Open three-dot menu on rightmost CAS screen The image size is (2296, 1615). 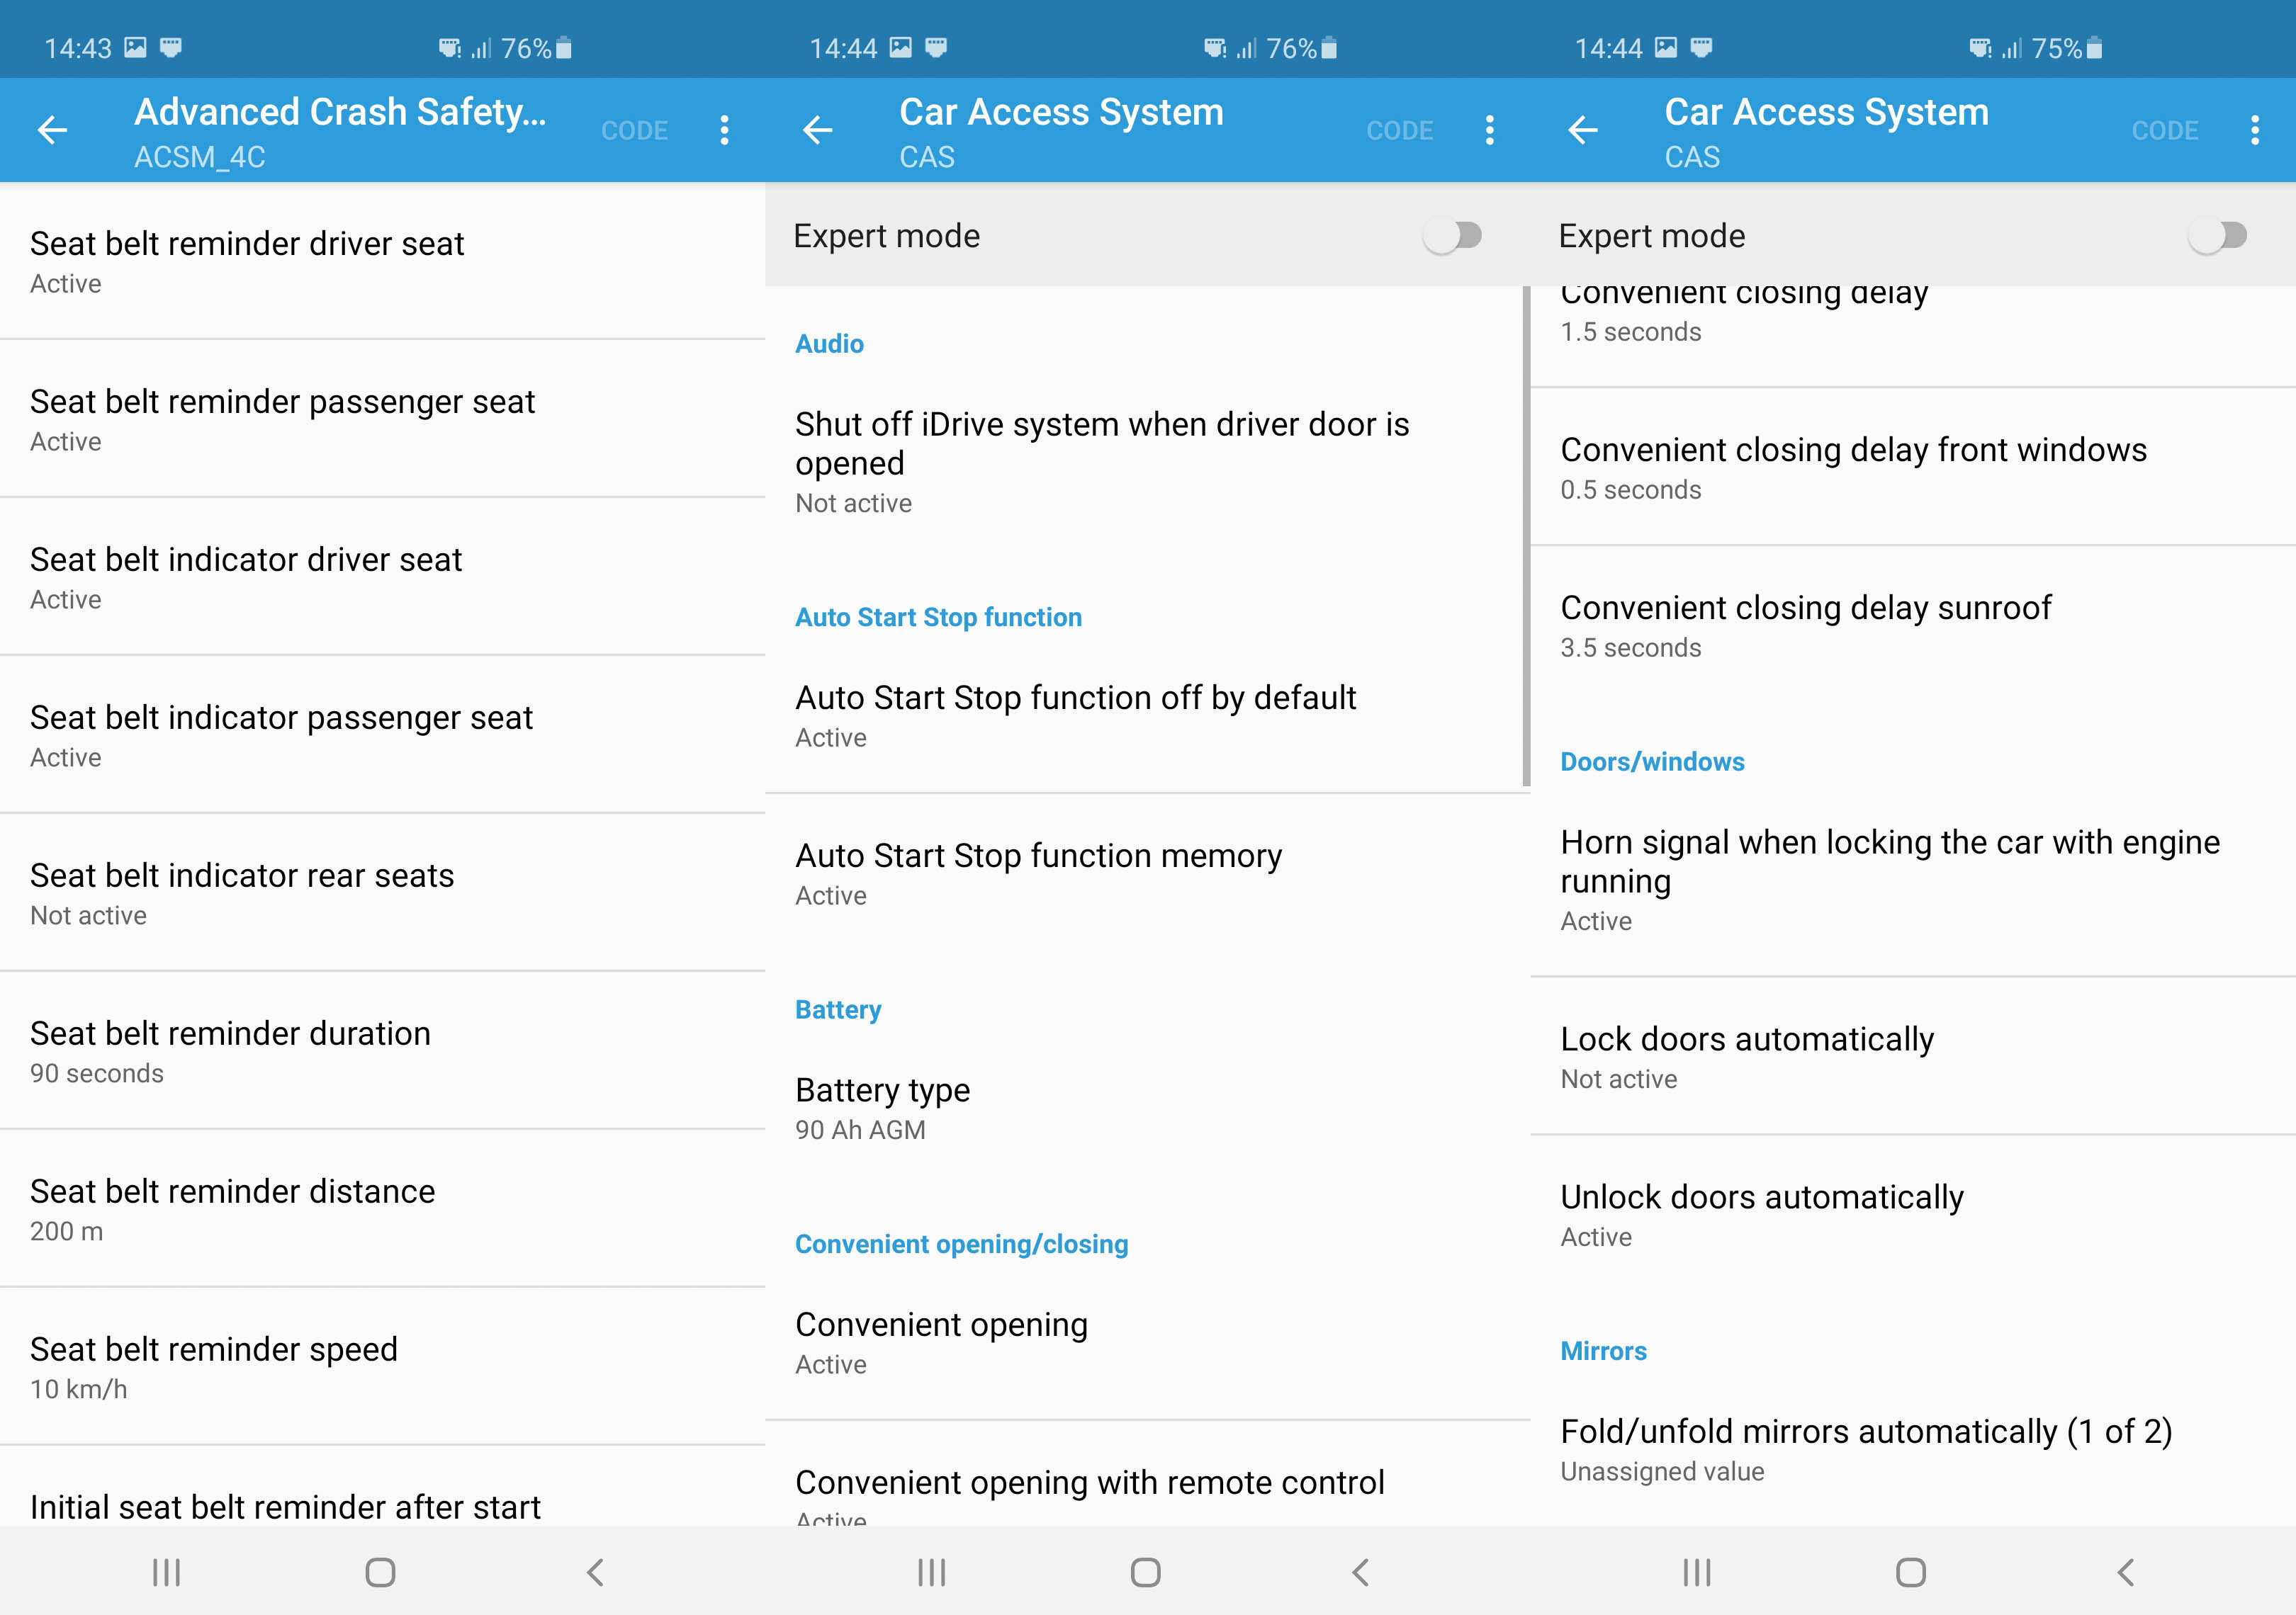click(x=2254, y=130)
